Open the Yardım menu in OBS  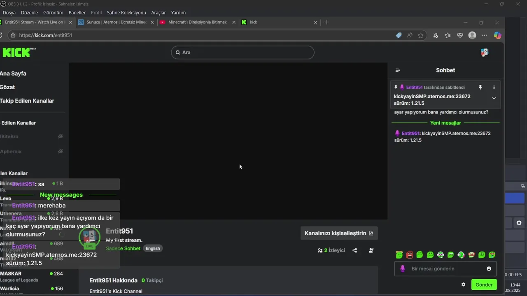point(178,12)
